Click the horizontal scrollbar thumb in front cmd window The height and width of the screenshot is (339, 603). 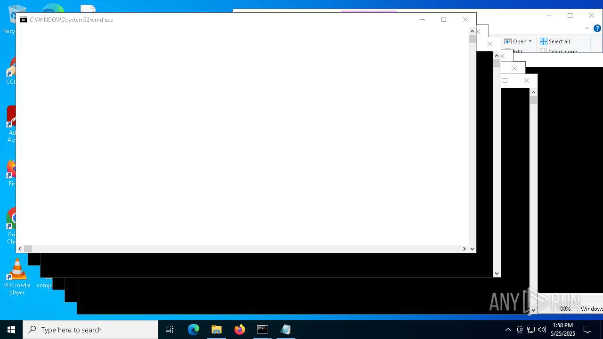point(28,249)
